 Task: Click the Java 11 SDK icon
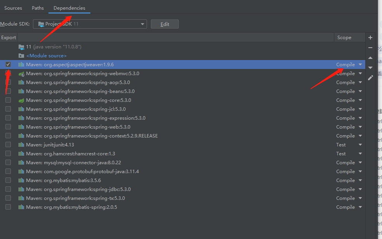(22, 47)
